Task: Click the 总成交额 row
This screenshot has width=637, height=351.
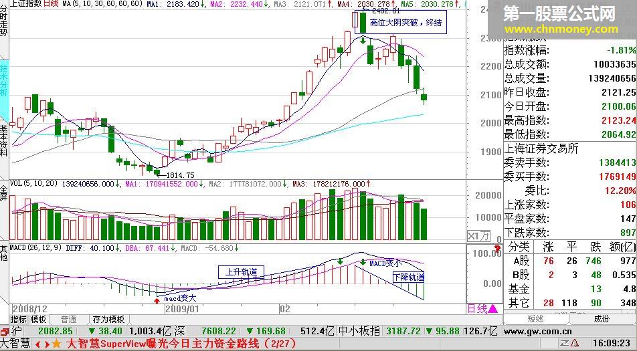Action: point(569,64)
